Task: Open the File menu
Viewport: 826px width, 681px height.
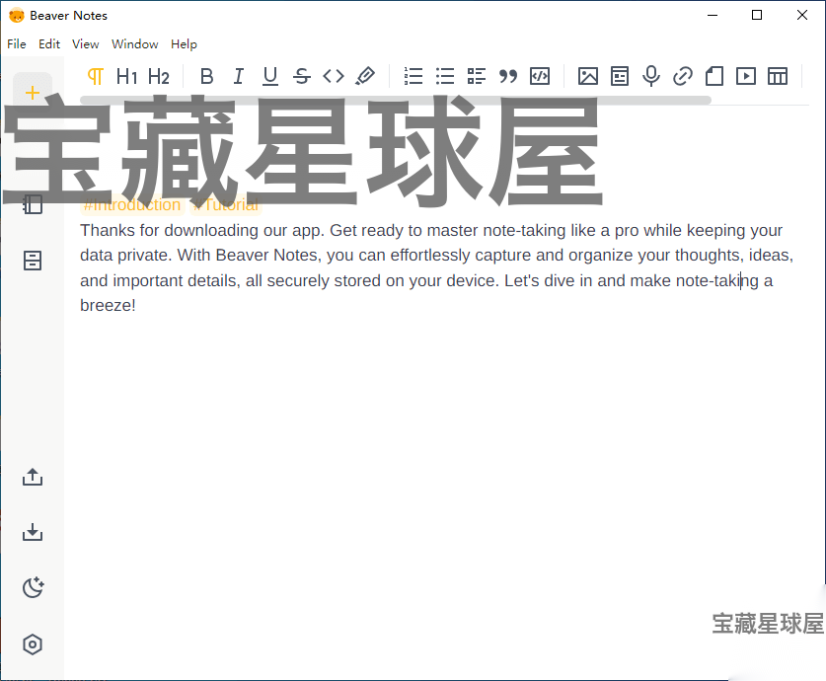Action: tap(17, 43)
